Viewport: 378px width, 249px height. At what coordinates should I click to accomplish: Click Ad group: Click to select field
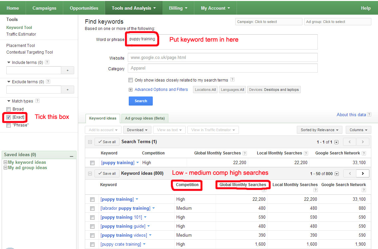pyautogui.click(x=337, y=22)
